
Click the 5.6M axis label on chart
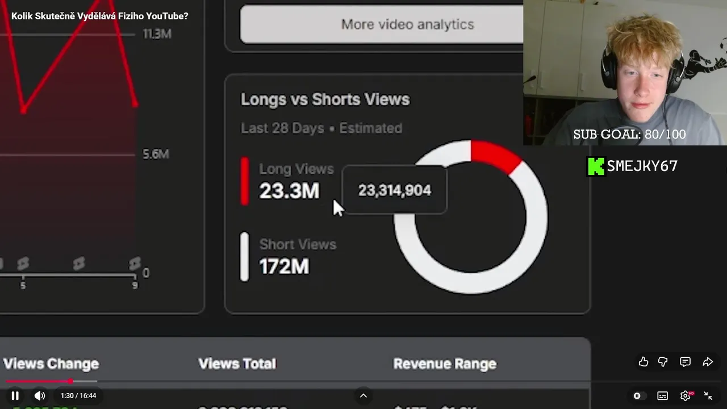[156, 154]
